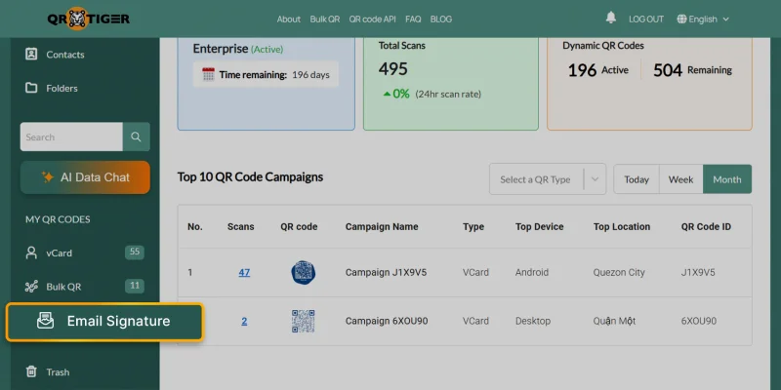Click the Enterprise plan label

(x=221, y=49)
